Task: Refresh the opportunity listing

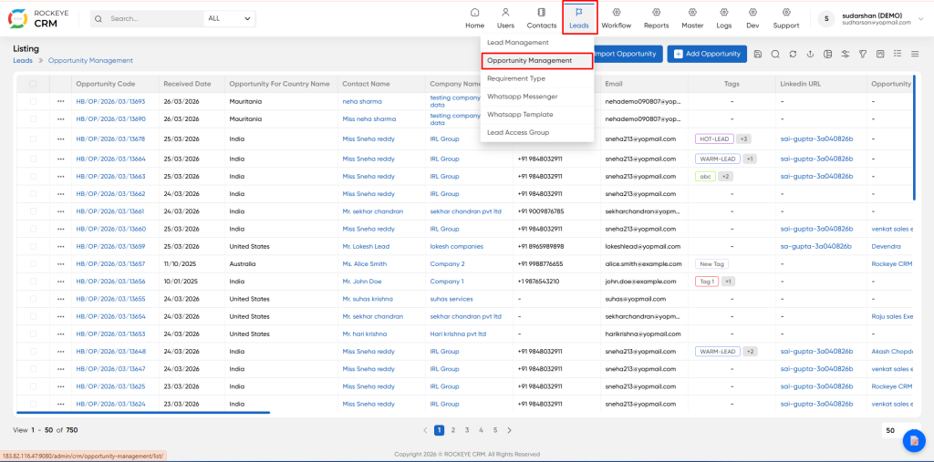Action: tap(793, 54)
